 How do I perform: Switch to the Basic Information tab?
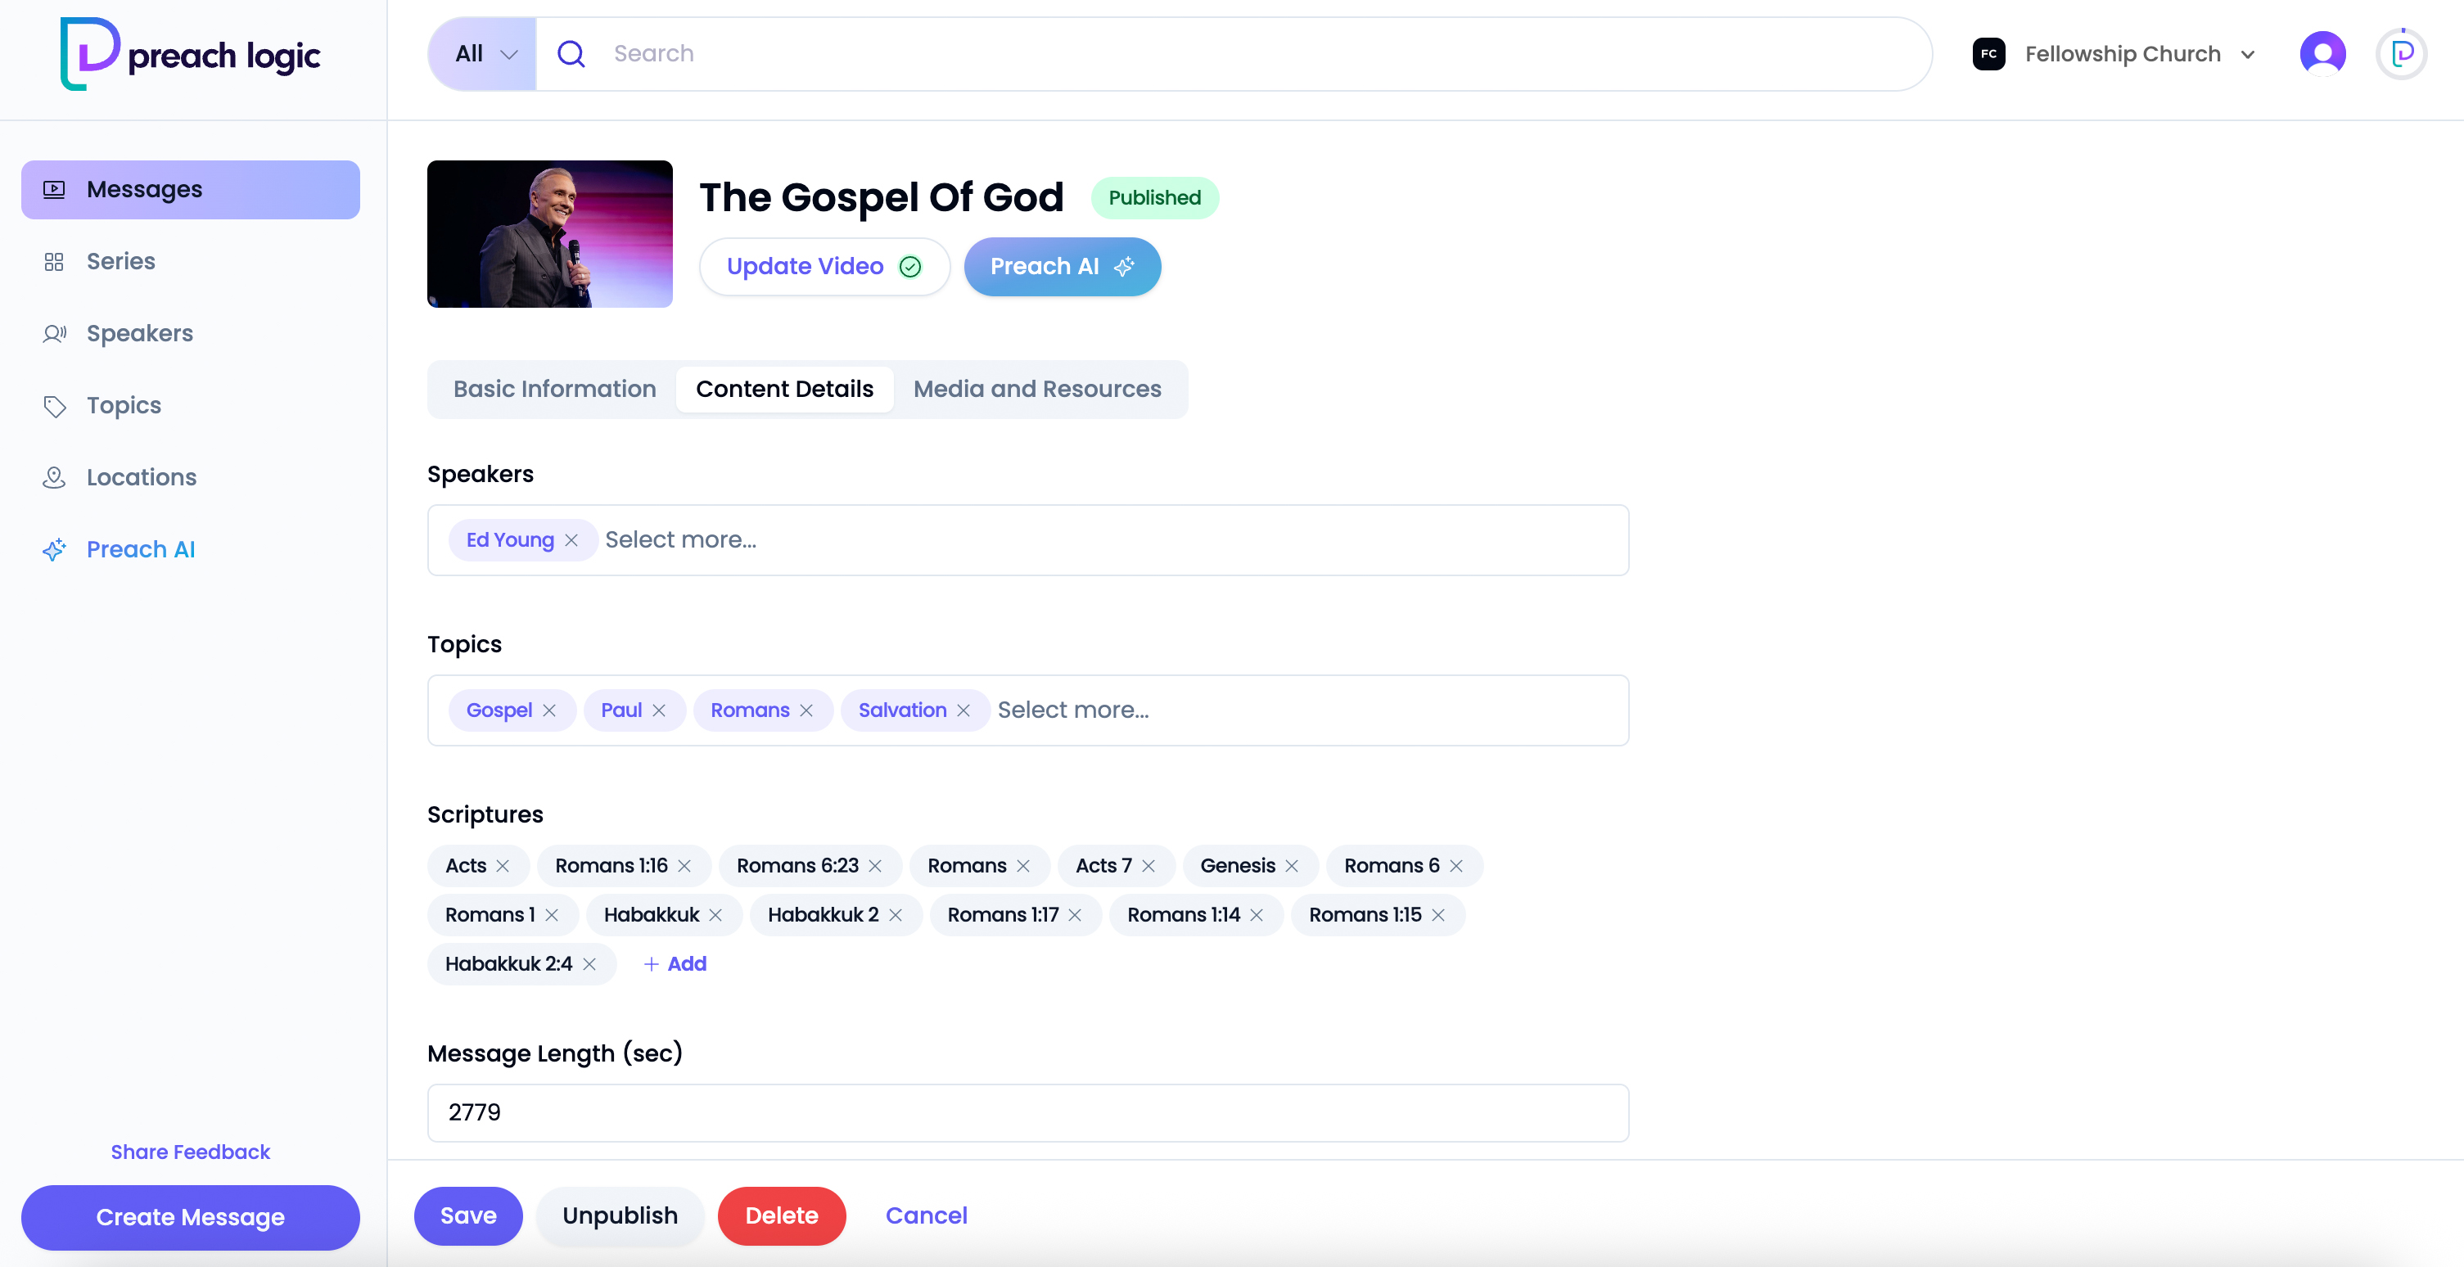[x=554, y=389]
